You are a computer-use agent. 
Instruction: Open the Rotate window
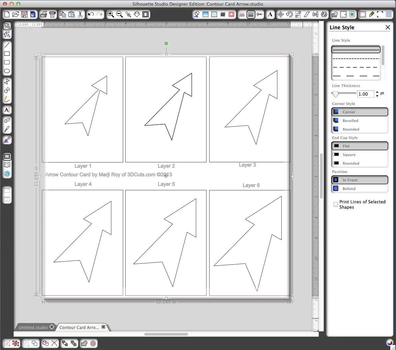pos(289,14)
